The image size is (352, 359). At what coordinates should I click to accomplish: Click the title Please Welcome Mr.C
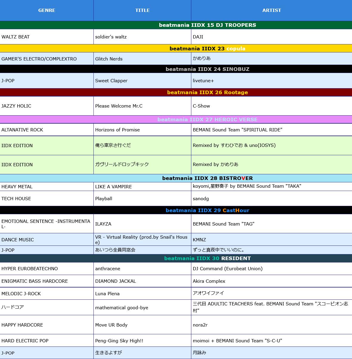[119, 106]
